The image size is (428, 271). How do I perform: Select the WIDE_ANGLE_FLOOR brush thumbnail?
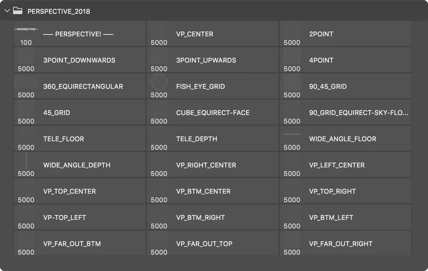tap(292, 134)
